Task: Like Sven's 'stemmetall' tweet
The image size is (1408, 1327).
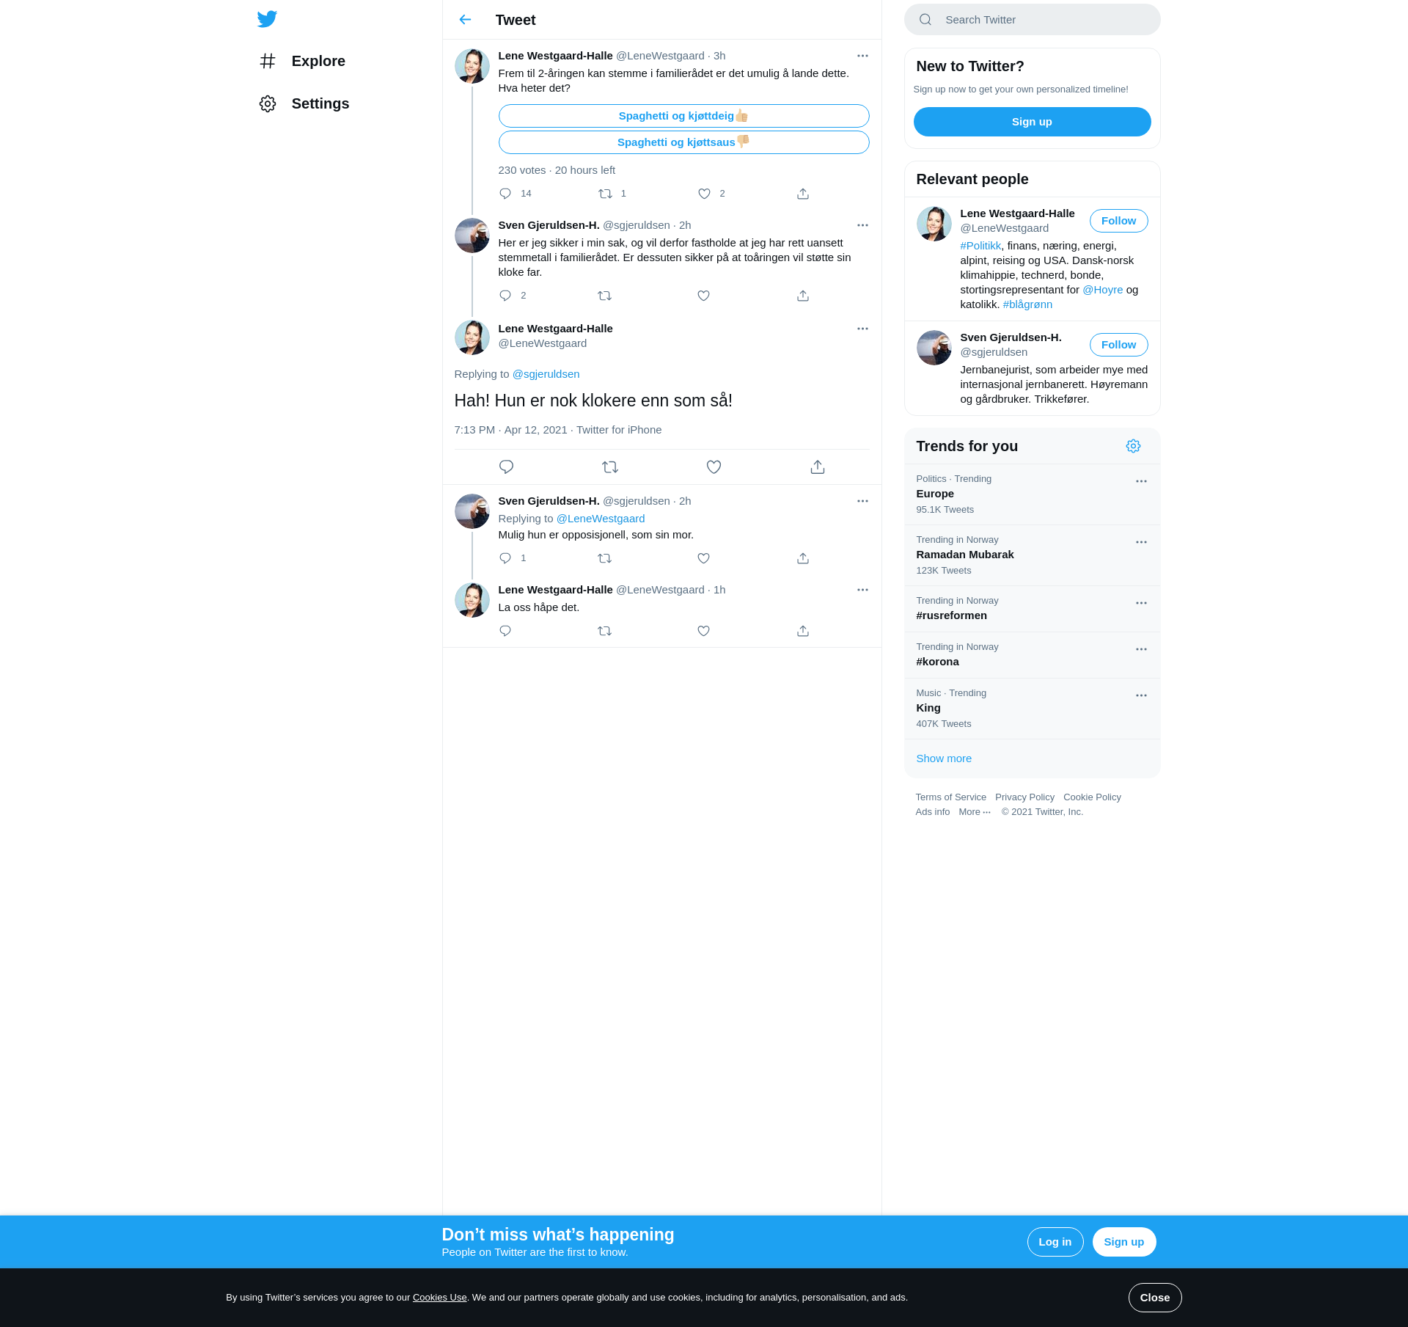Action: click(x=704, y=296)
